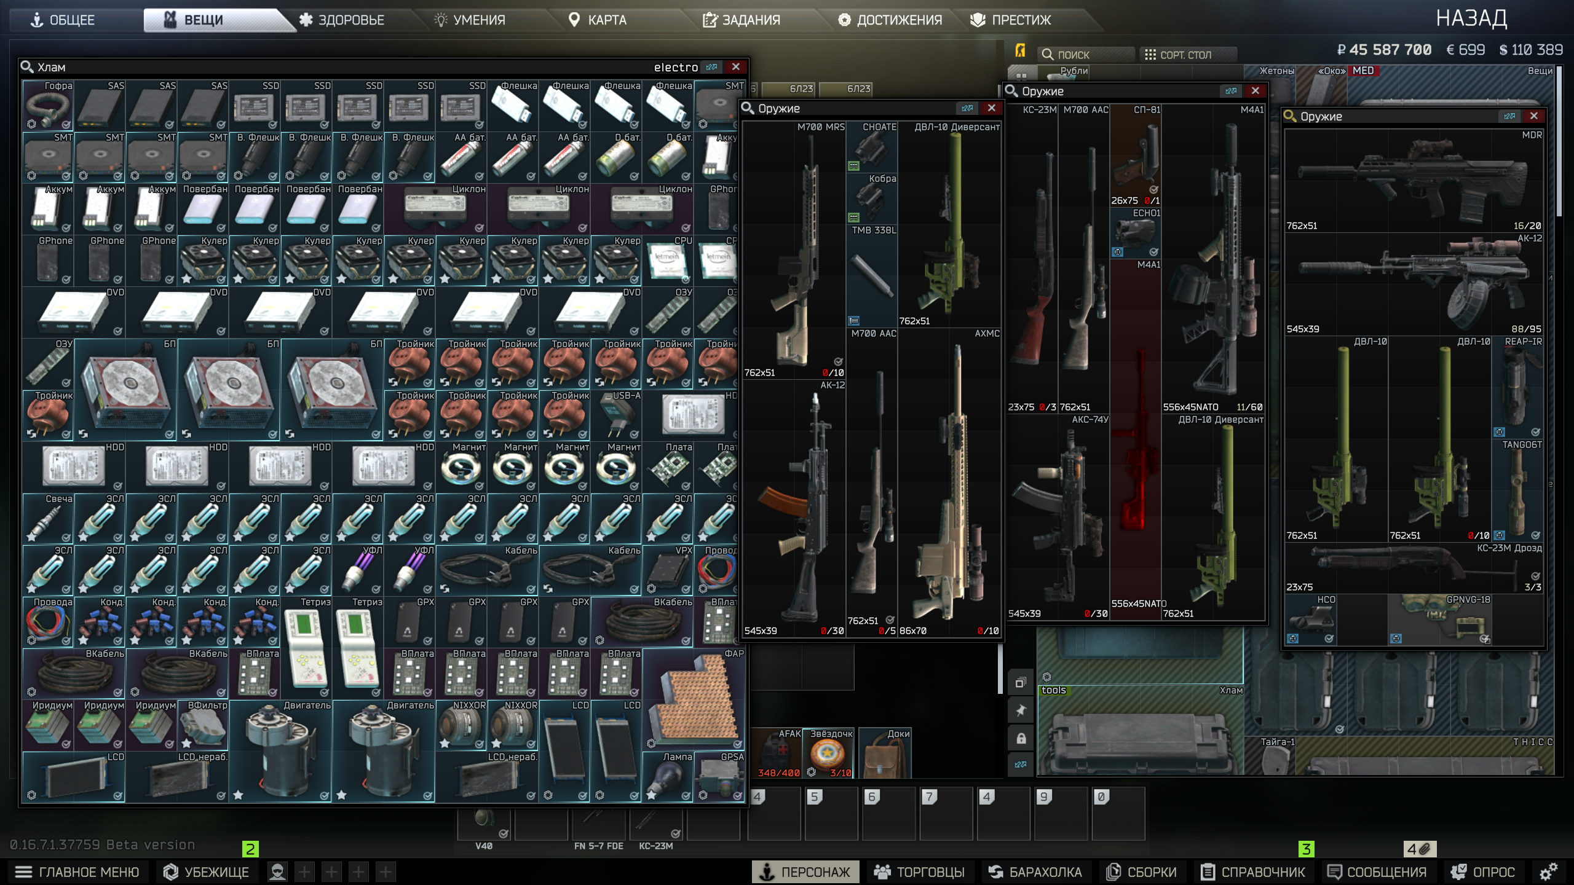Open the ОПРОС survey
Screen dimensions: 1574x885
click(x=1483, y=871)
